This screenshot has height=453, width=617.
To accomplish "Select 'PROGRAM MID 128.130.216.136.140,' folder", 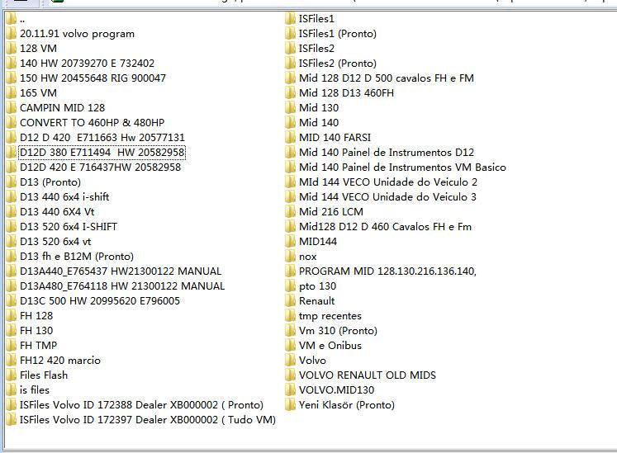I will coord(387,271).
